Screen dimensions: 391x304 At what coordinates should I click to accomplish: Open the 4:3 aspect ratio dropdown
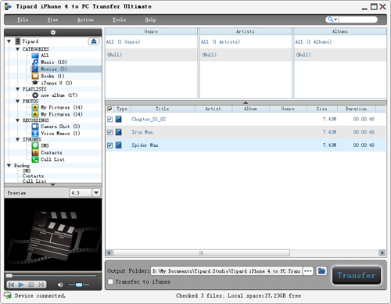[x=96, y=193]
